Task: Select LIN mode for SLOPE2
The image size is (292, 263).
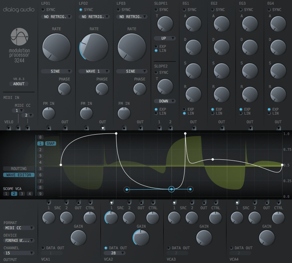Action: point(156,113)
